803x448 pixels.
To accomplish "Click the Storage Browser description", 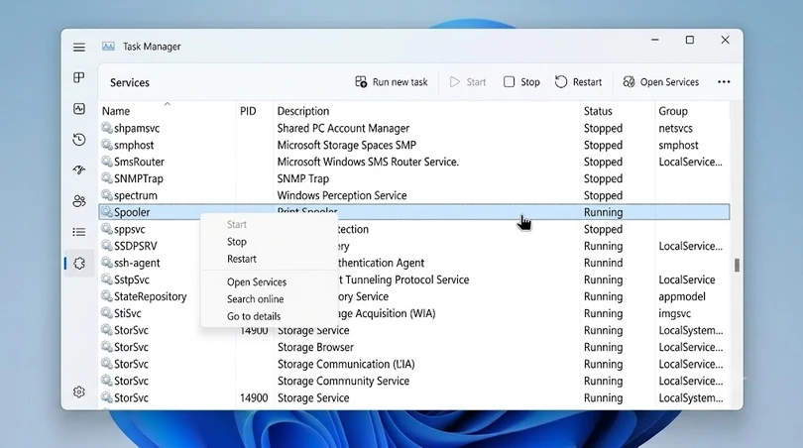I will [x=315, y=347].
